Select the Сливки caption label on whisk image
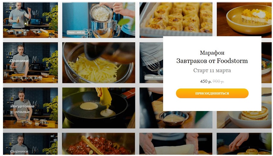Image resolution: width=273 pixels, height=156 pixels. (154, 77)
